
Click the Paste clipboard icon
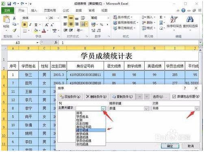[x=6, y=19]
